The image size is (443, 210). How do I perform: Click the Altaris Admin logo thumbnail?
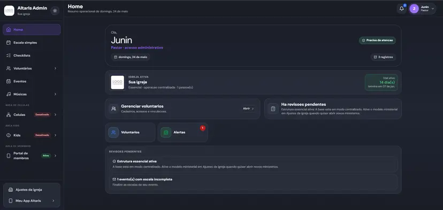[9, 11]
